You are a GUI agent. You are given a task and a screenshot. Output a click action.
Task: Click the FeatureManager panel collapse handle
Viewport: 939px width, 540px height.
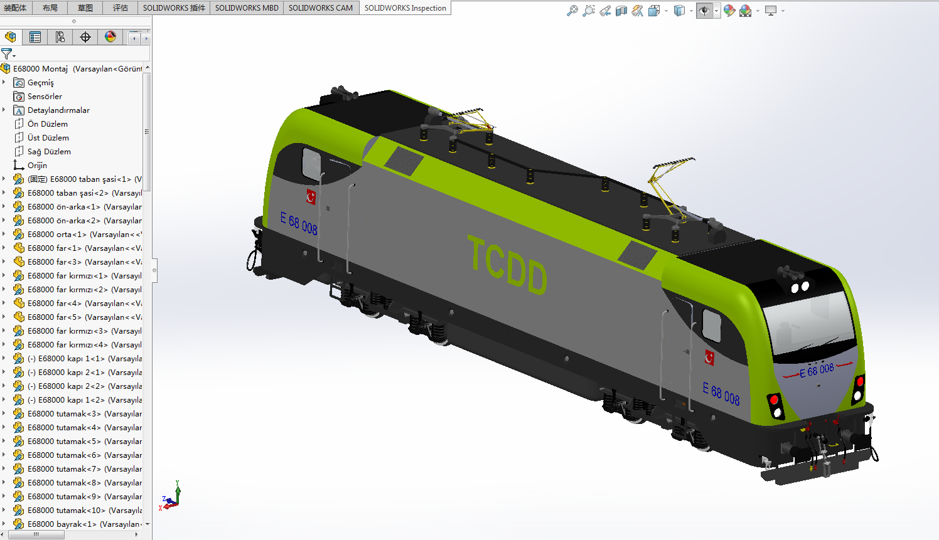tap(154, 271)
